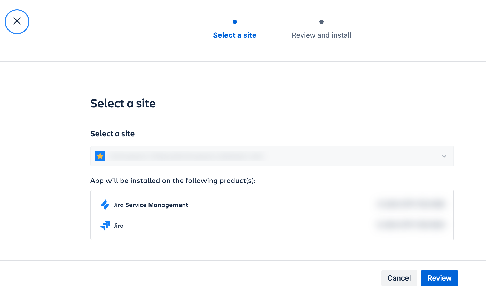The image size is (486, 293).
Task: Click the gray step dot above Review and install
Action: (321, 22)
